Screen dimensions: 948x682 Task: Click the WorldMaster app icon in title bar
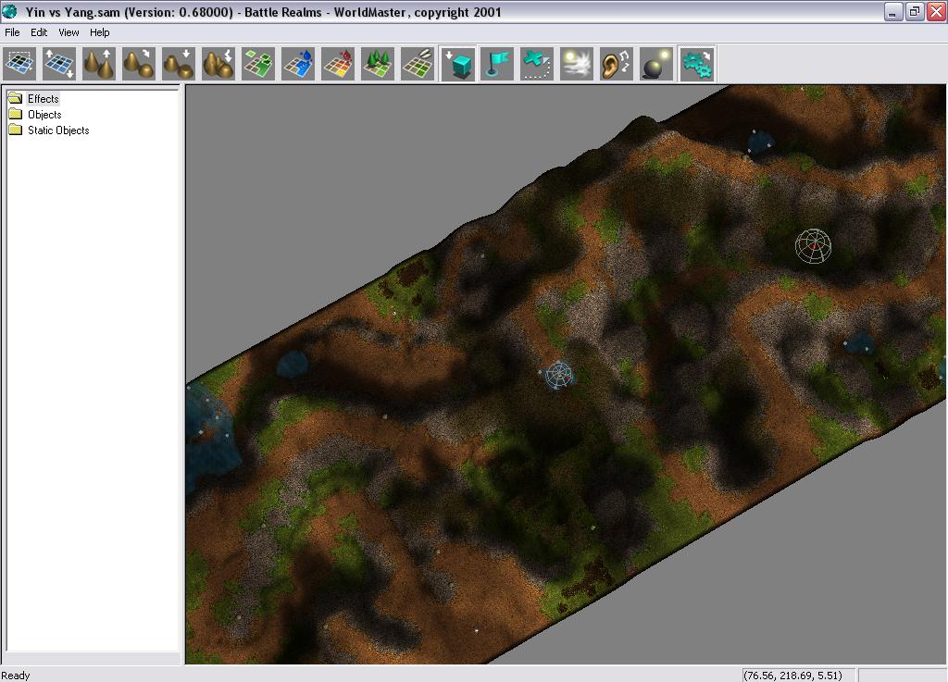10,11
